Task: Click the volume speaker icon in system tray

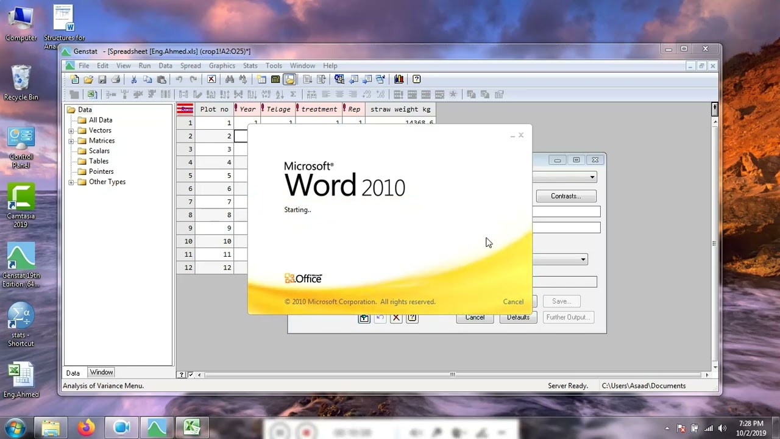Action: 723,428
